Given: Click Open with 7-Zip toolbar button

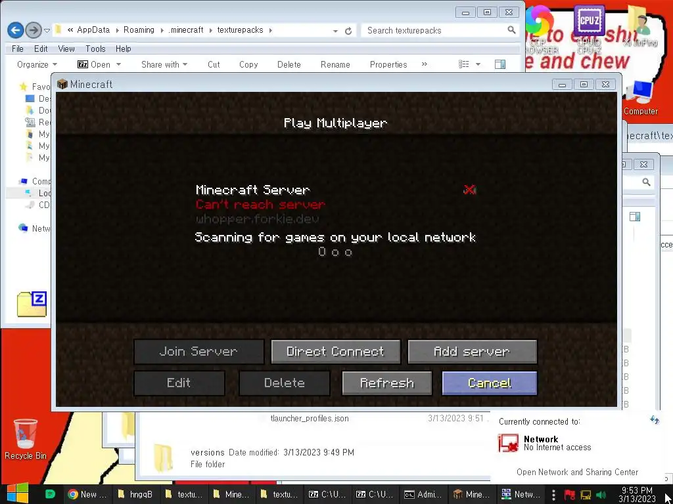Looking at the screenshot, I should coord(94,64).
